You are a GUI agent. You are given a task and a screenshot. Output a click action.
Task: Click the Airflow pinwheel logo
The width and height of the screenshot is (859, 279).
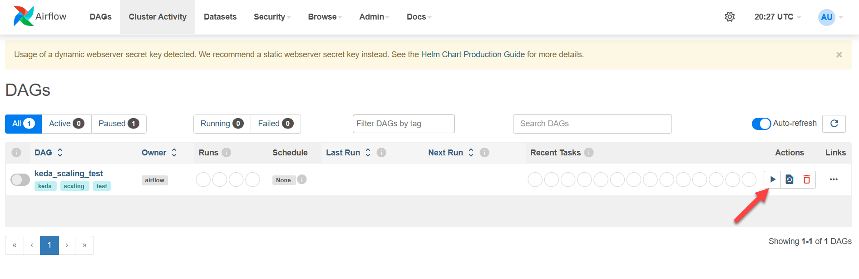tap(24, 16)
